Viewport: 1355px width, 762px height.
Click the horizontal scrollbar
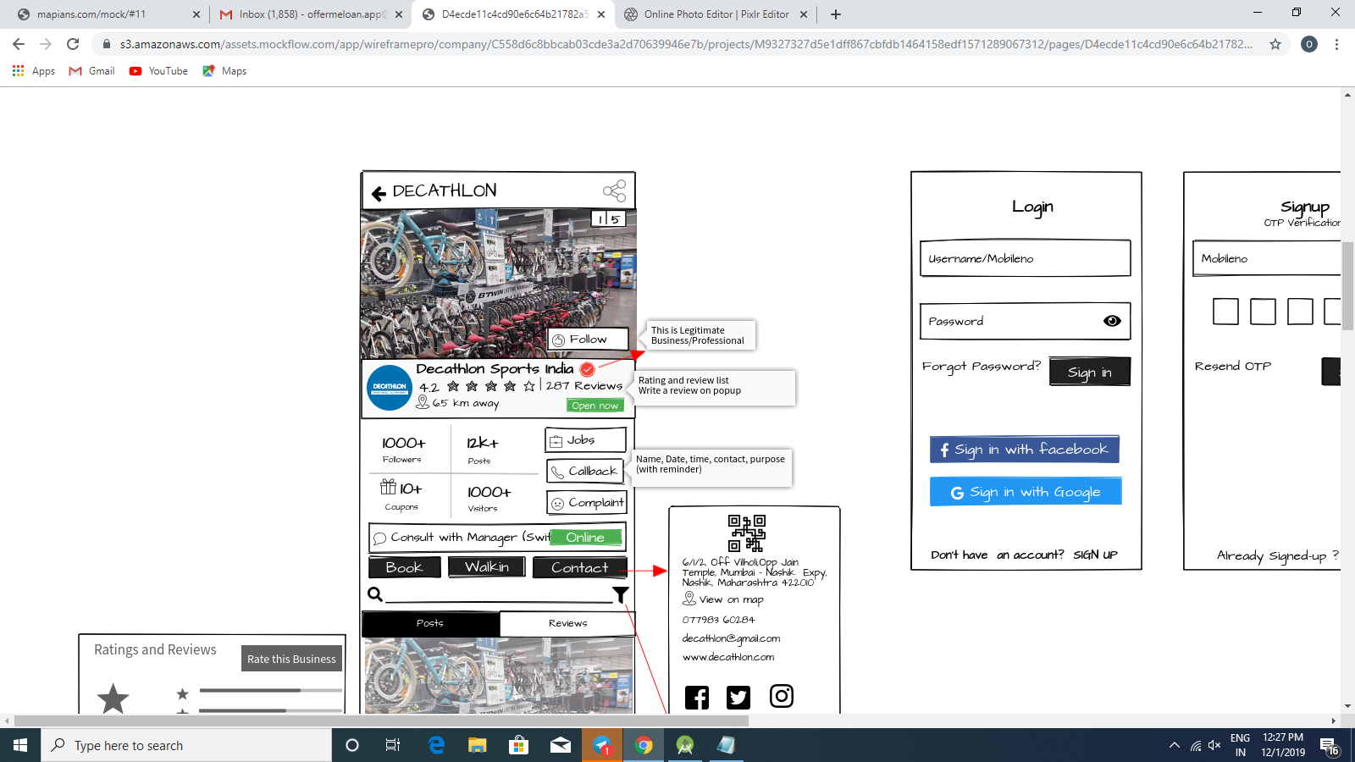[381, 721]
